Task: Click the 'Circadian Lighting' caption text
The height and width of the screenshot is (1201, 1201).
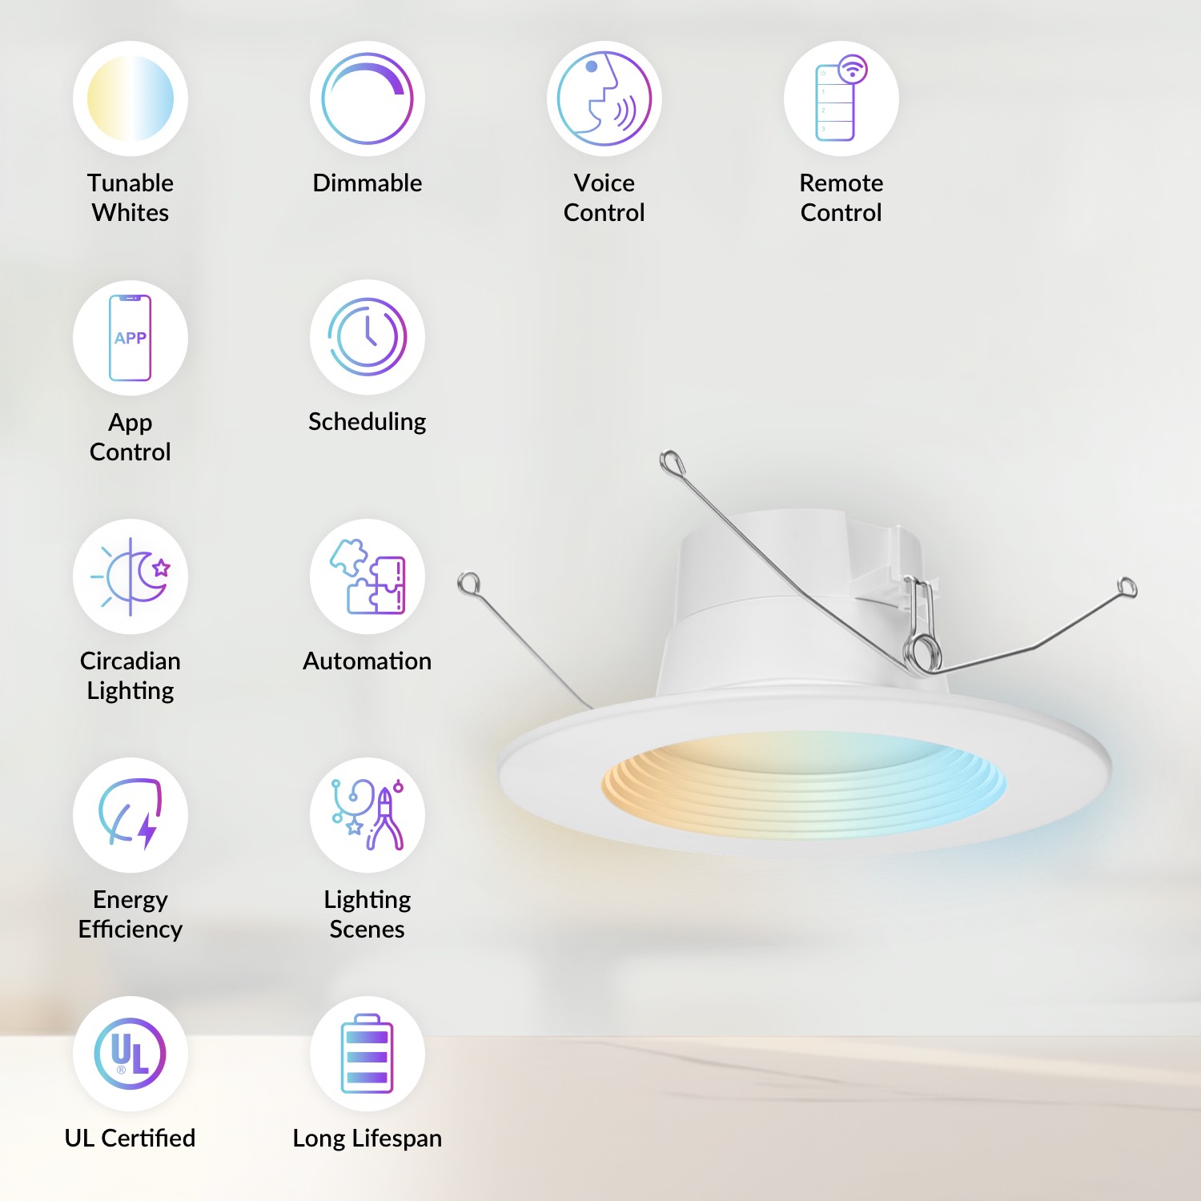Action: (x=131, y=676)
